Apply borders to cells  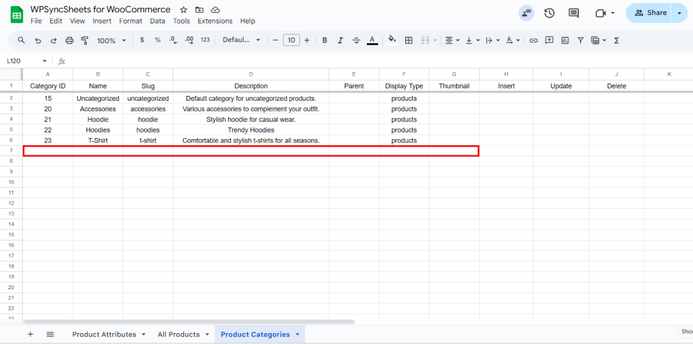pyautogui.click(x=409, y=40)
